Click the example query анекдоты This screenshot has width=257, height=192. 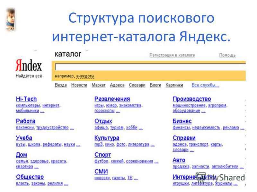[85, 76]
